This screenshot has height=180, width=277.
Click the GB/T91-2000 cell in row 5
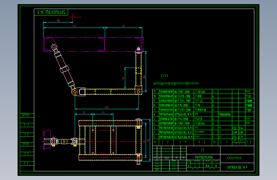(182, 119)
